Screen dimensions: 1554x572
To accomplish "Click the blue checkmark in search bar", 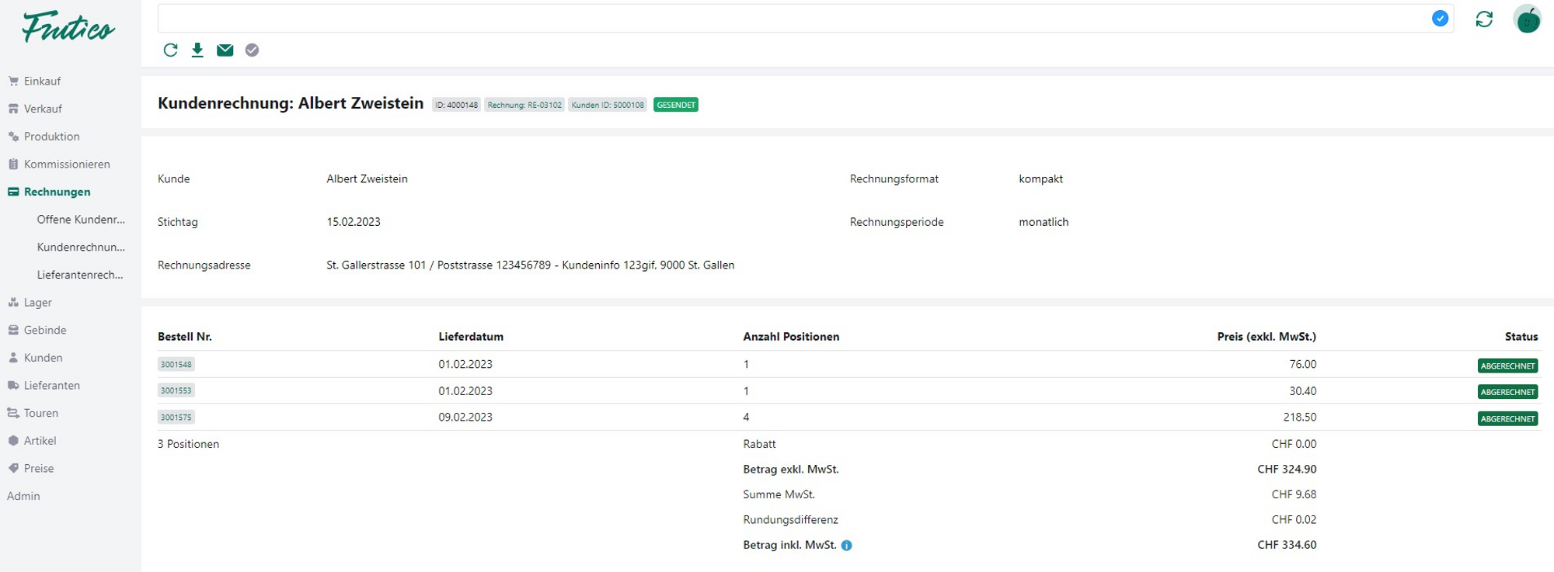I will (x=1440, y=19).
